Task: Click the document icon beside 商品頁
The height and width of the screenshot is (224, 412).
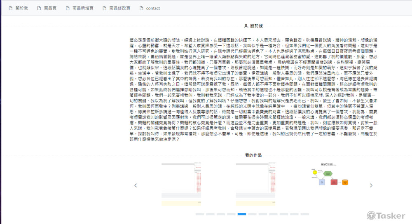Action: 39,8
